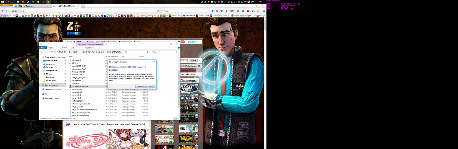This screenshot has width=458, height=149.
Task: Expand Explorer address bar history dropdown
Action: point(145,52)
